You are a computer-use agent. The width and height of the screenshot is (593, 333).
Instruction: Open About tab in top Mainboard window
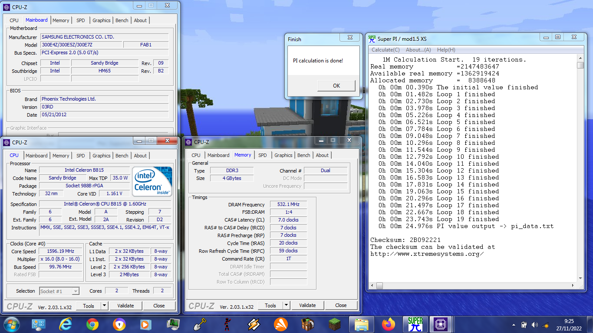140,20
